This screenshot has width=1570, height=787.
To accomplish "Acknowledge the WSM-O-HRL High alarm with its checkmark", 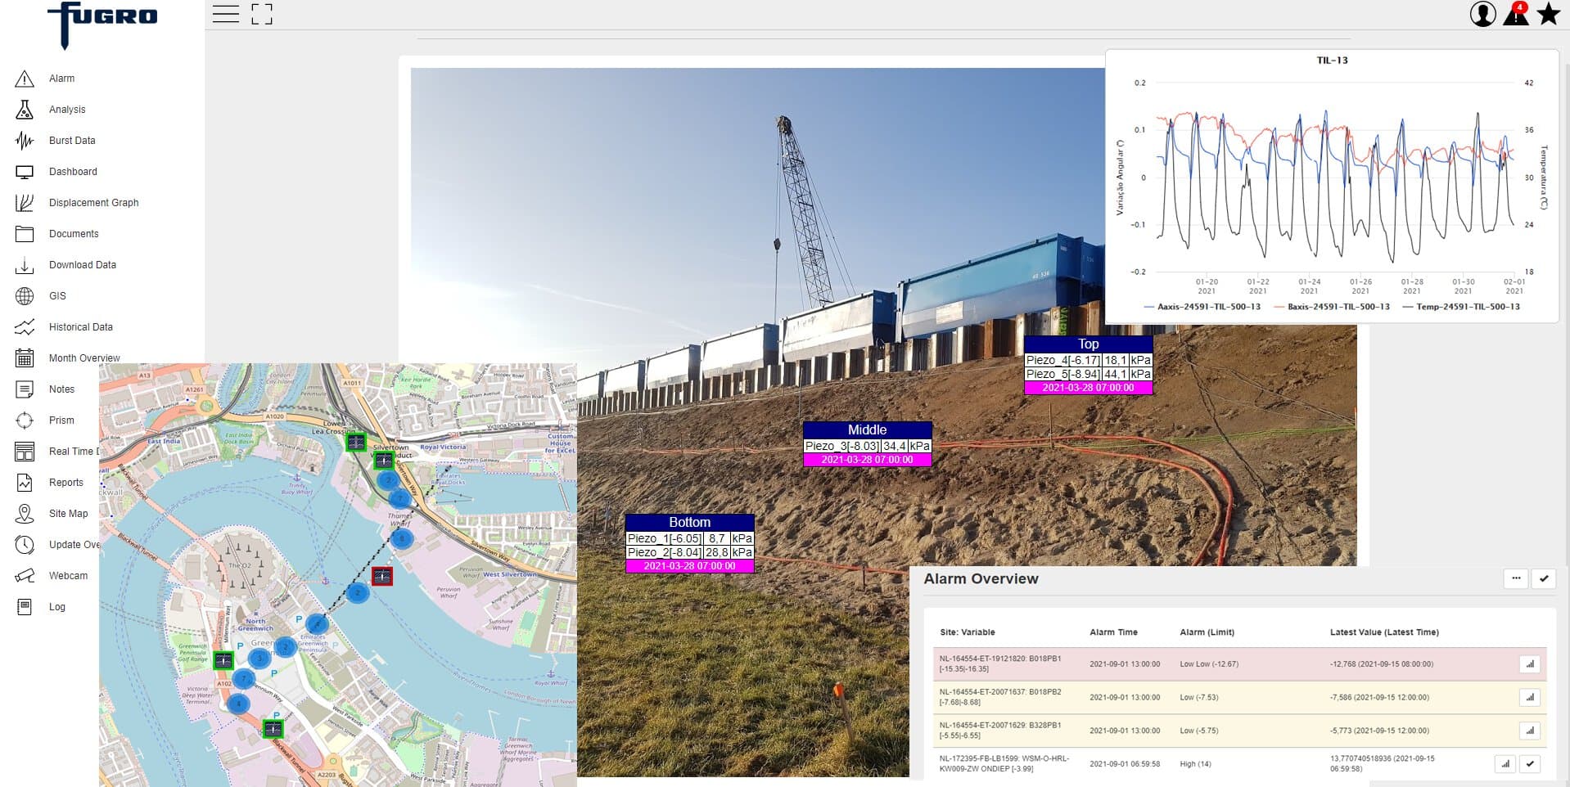I will (1529, 764).
